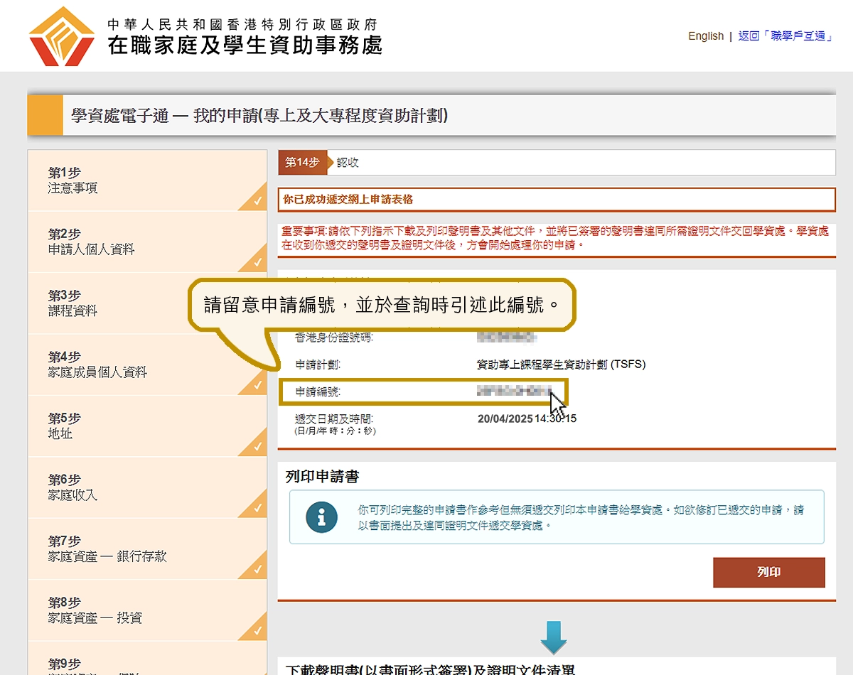Screen dimensions: 853x675
Task: Click the 在職家庭及學生資助事務處 logo
Action: click(x=206, y=36)
